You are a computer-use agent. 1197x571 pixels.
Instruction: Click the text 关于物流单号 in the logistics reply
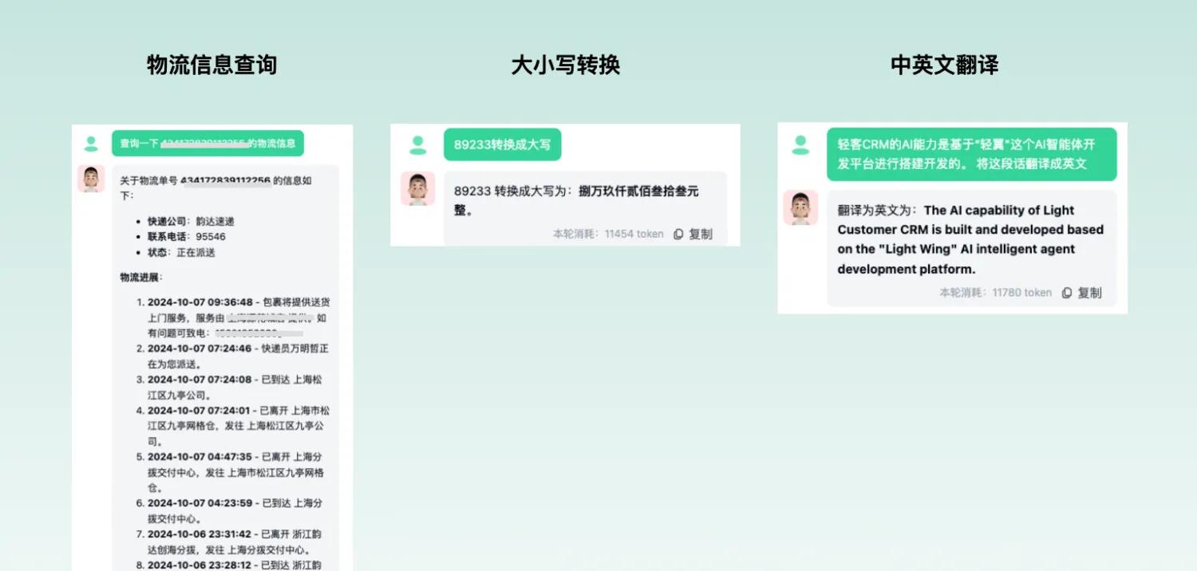pos(149,181)
